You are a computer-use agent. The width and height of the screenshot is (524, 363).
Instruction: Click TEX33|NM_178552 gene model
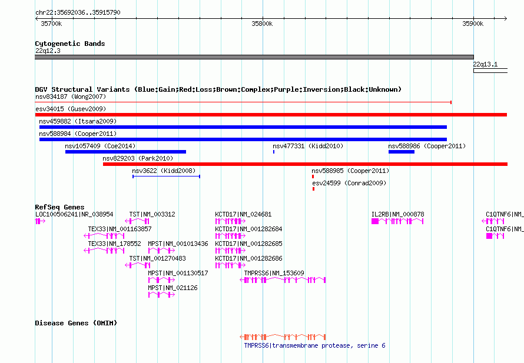(104, 251)
